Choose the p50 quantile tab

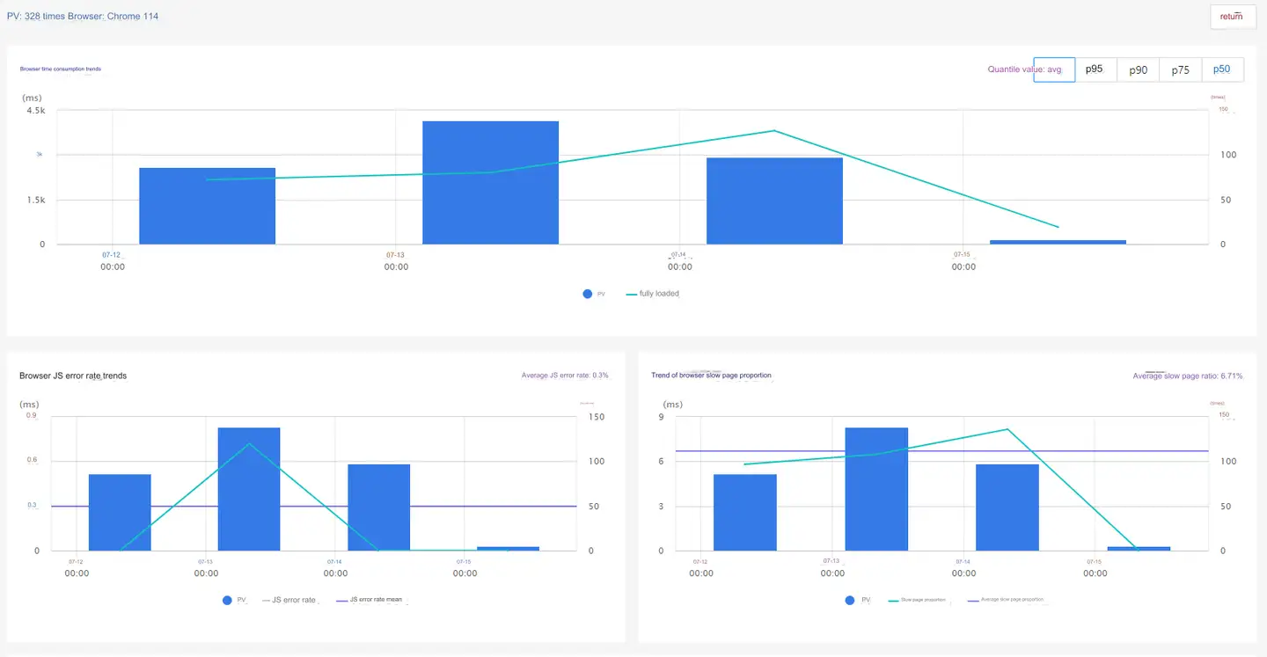click(x=1222, y=69)
